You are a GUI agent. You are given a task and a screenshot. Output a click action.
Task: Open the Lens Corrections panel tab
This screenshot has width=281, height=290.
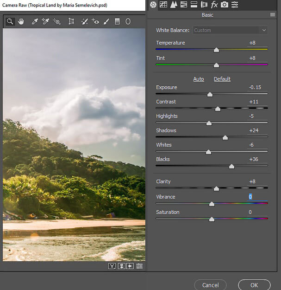(x=204, y=5)
